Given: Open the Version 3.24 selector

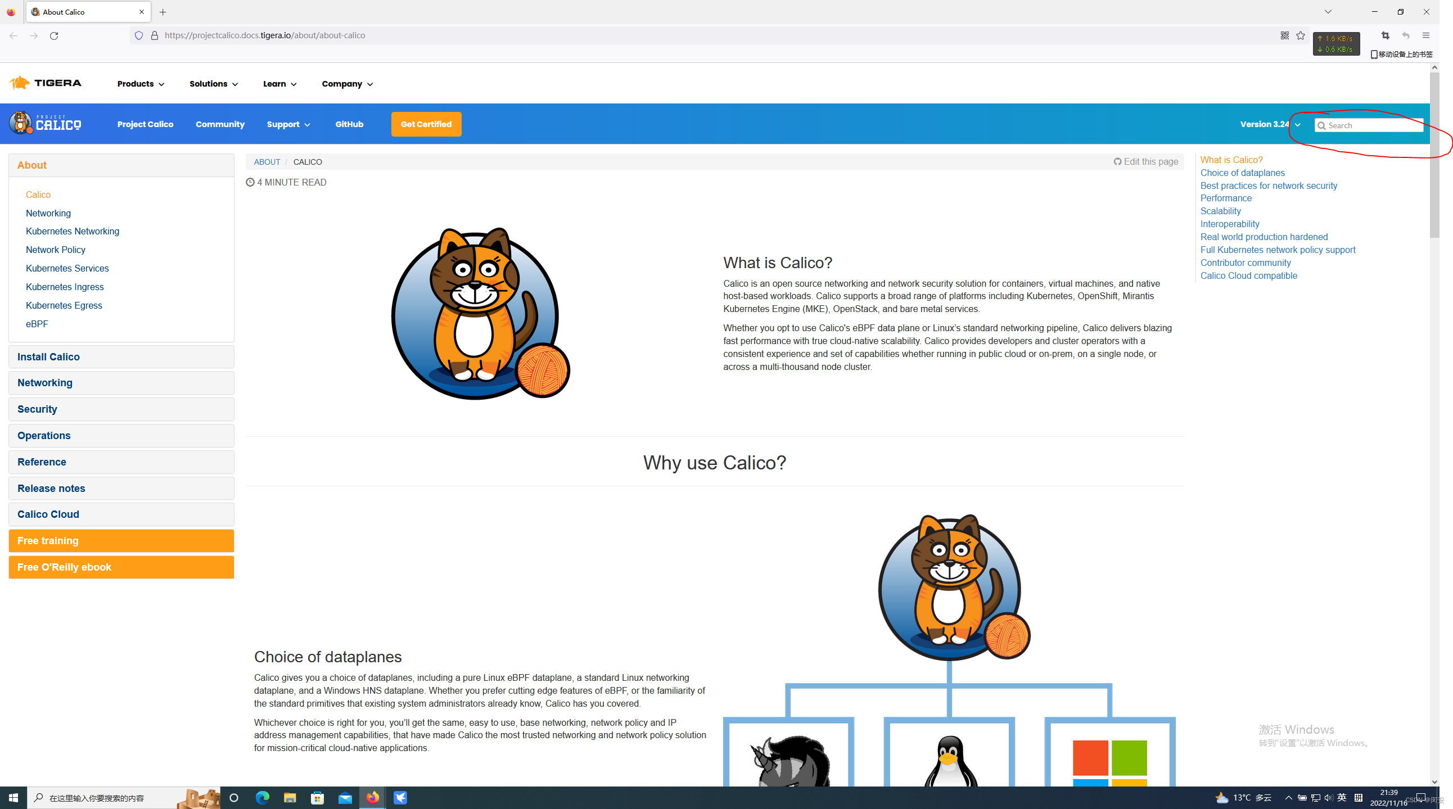Looking at the screenshot, I should pyautogui.click(x=1270, y=124).
